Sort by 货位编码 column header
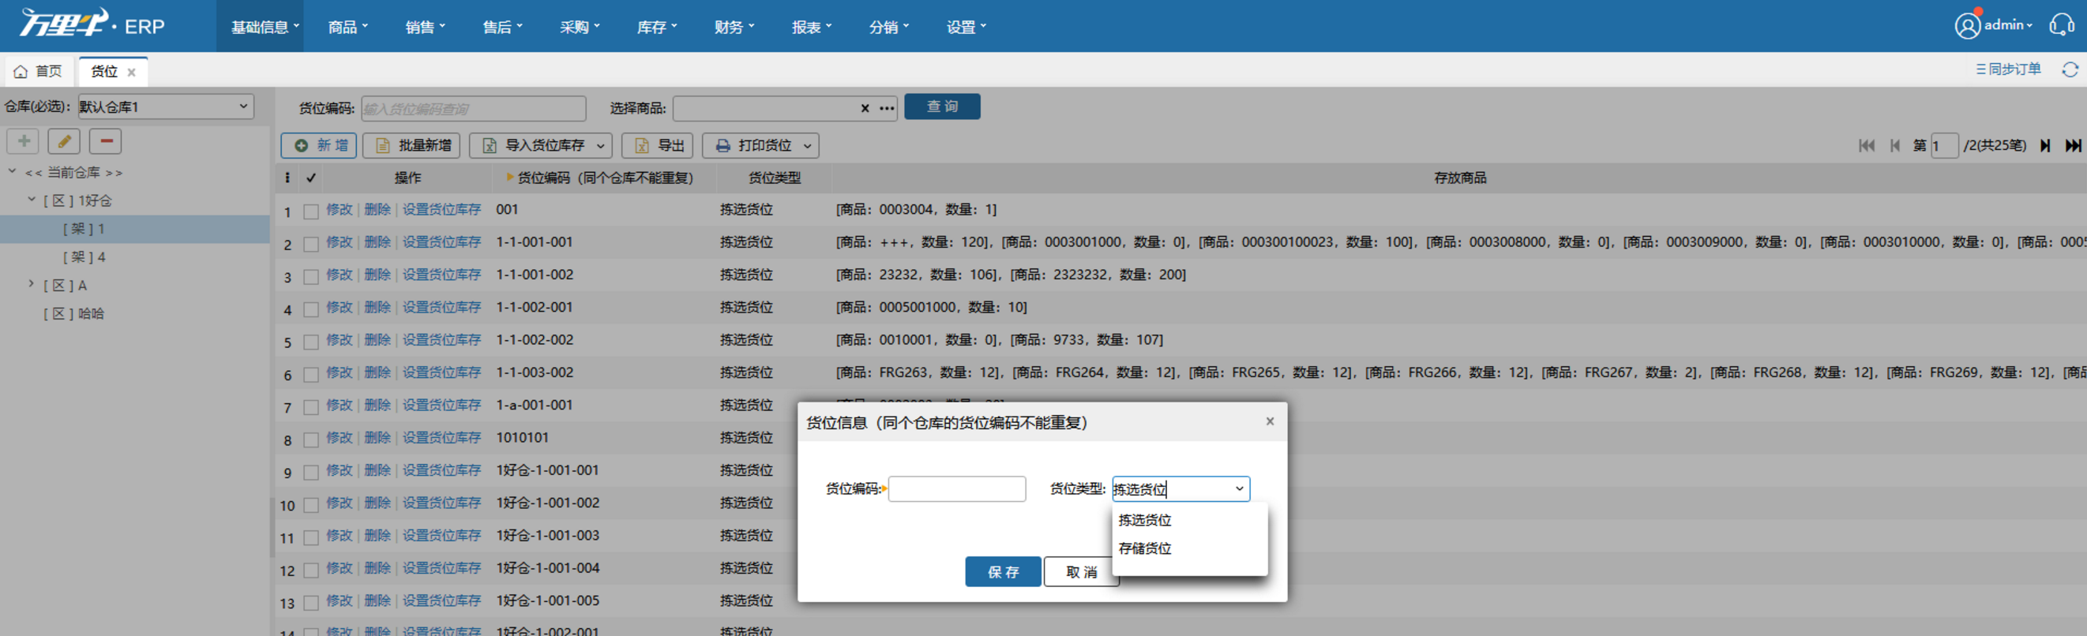 (604, 178)
